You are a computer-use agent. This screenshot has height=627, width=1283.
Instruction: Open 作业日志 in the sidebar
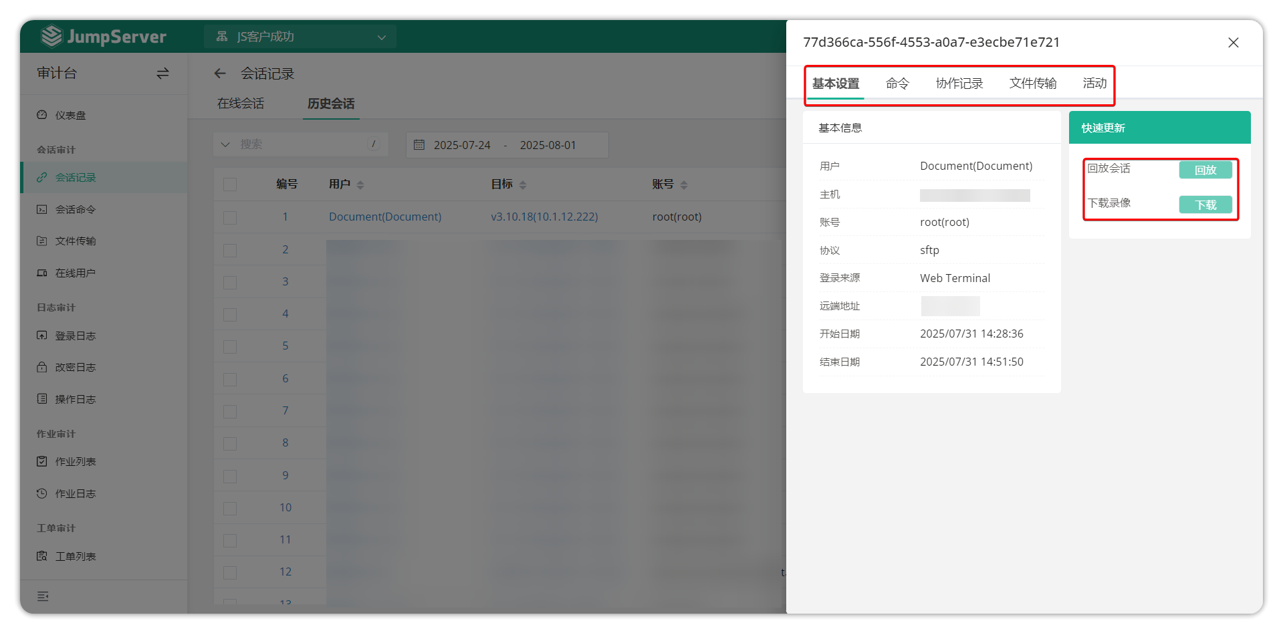(x=76, y=493)
